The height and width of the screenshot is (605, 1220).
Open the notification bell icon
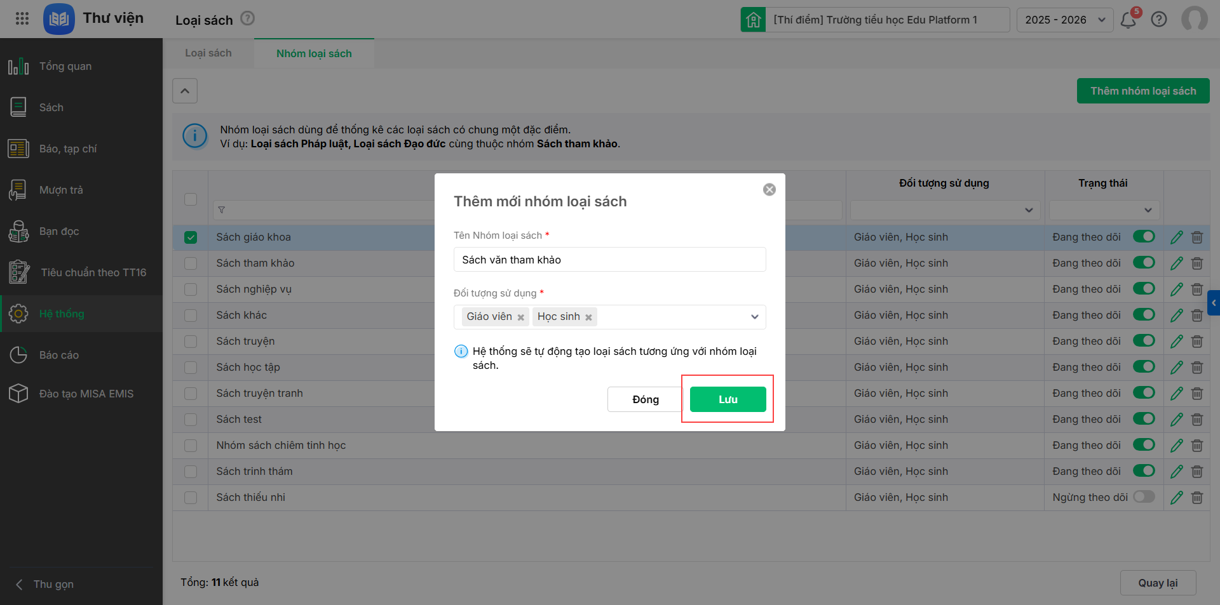pos(1128,20)
